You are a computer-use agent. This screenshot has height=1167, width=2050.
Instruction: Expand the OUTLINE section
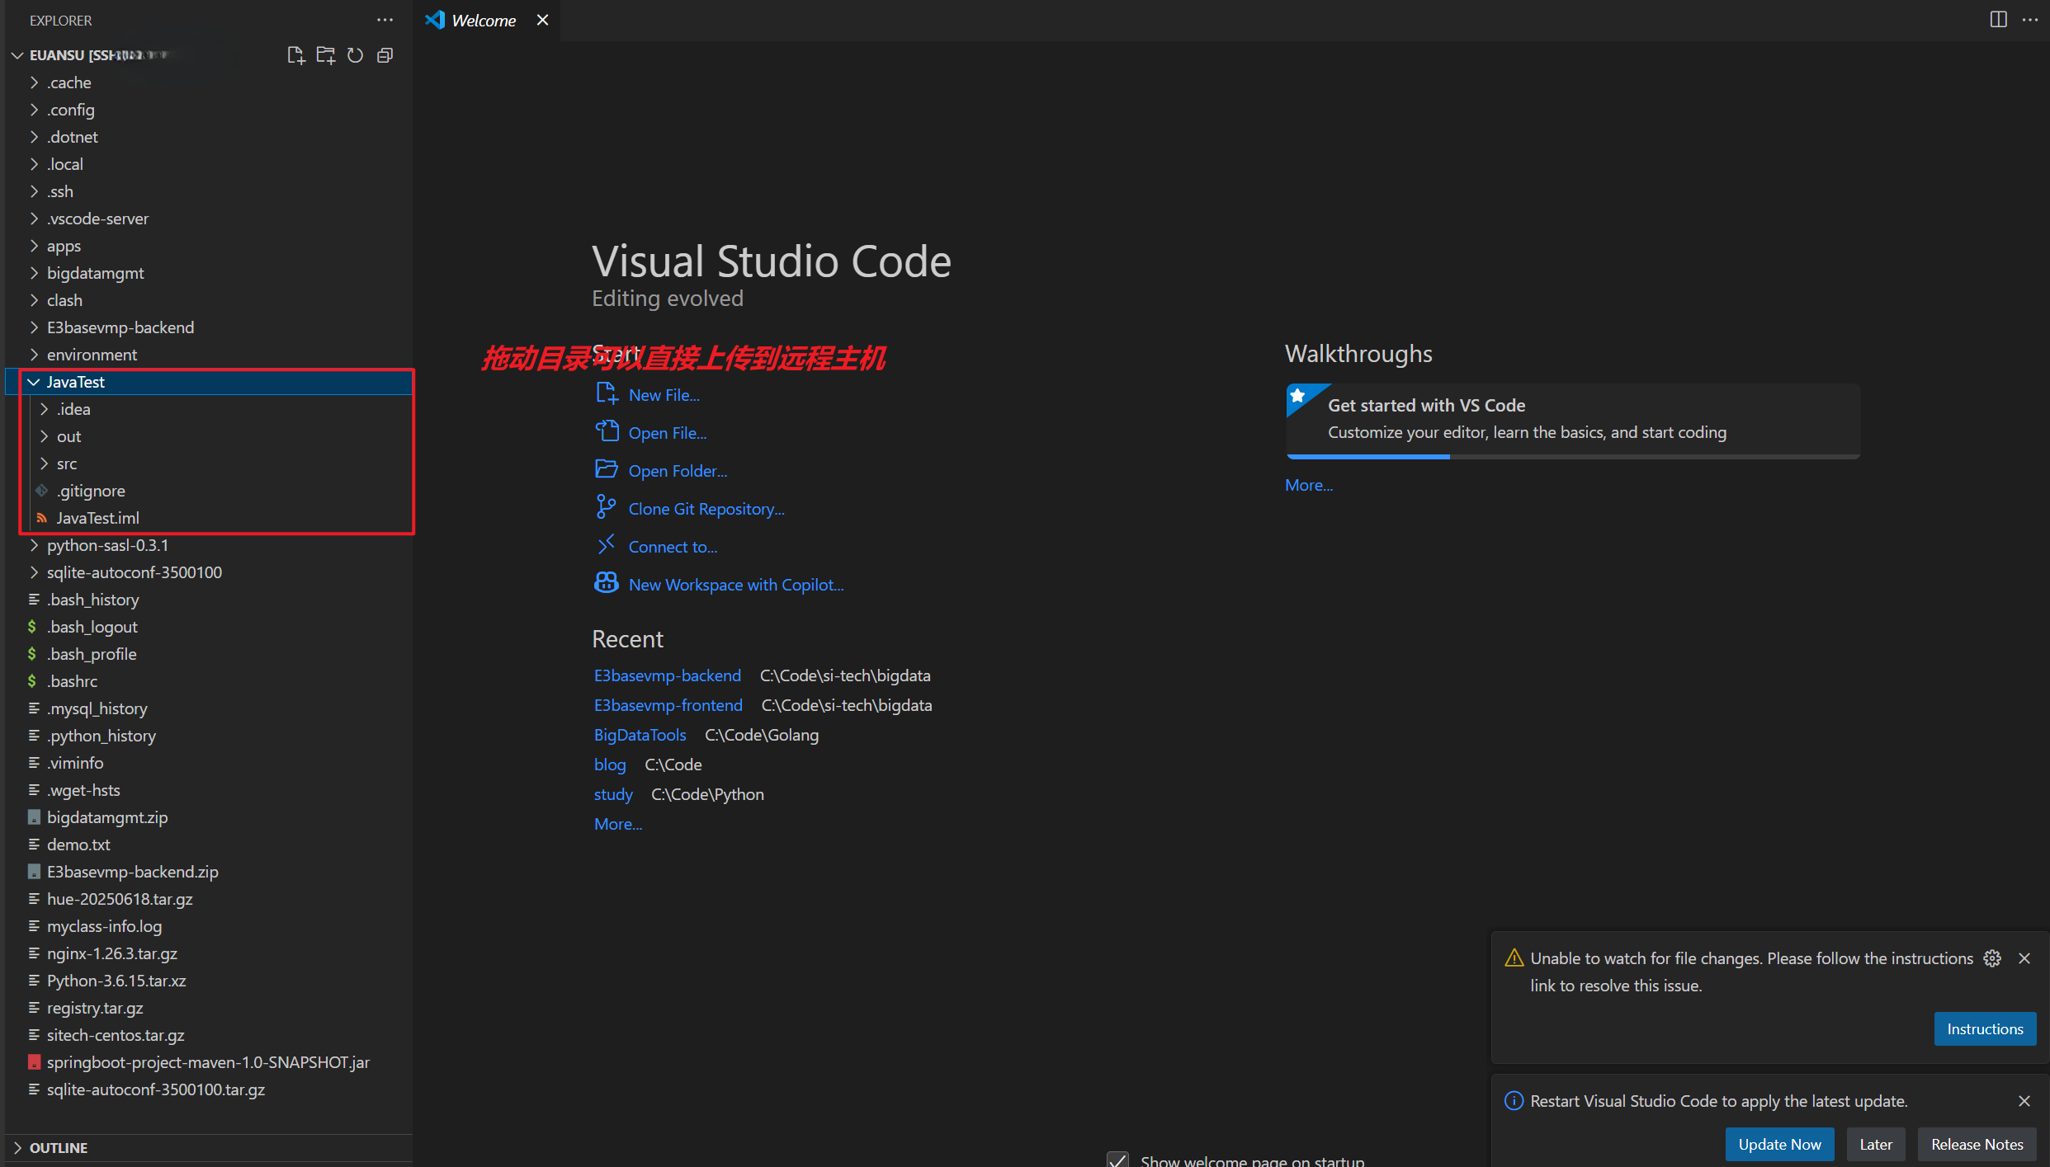pyautogui.click(x=58, y=1147)
